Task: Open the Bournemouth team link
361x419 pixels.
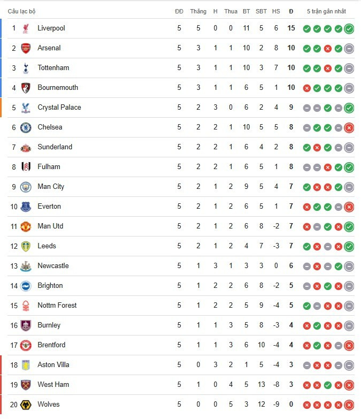Action: point(58,87)
